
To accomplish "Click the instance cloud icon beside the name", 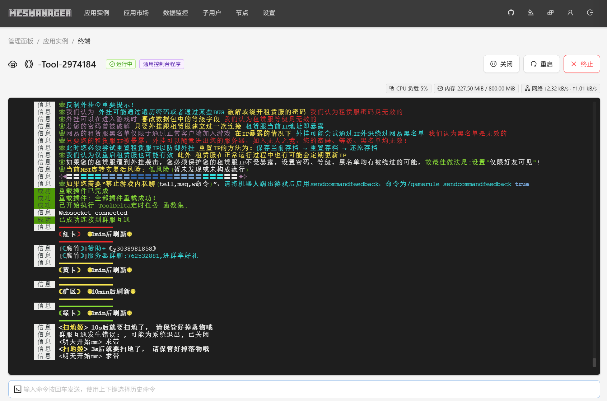I will coord(13,64).
